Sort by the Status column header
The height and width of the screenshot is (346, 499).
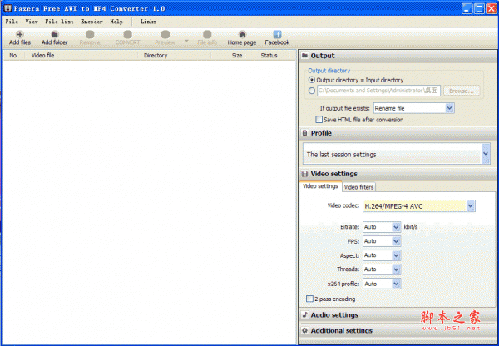269,56
